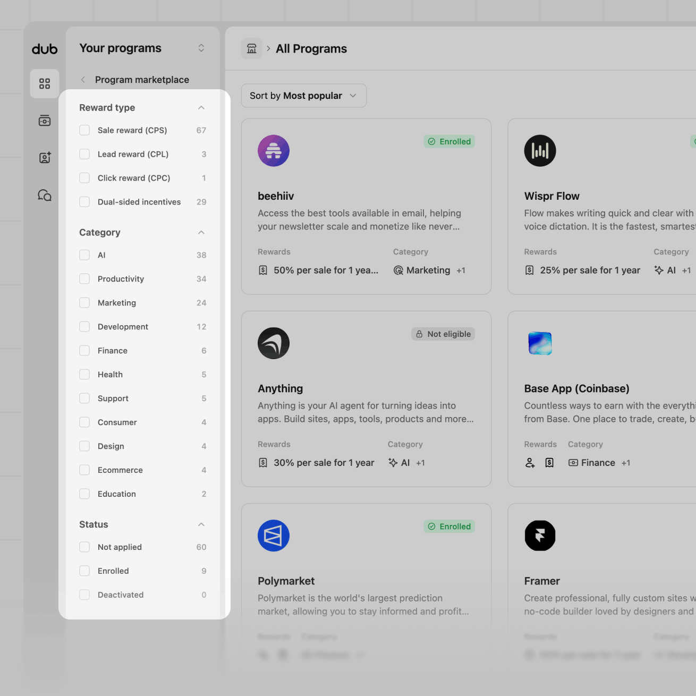
Task: Click Wispr Flow's AI sparkle icon
Action: [659, 270]
